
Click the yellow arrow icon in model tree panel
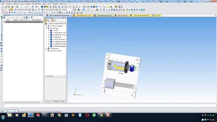coord(45,20)
